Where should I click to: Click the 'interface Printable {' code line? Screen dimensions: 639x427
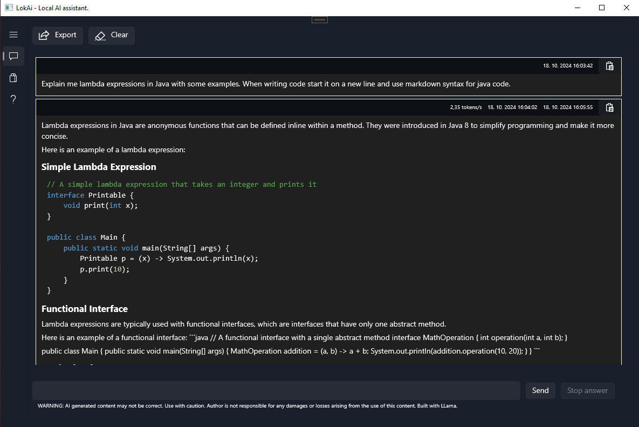point(90,195)
